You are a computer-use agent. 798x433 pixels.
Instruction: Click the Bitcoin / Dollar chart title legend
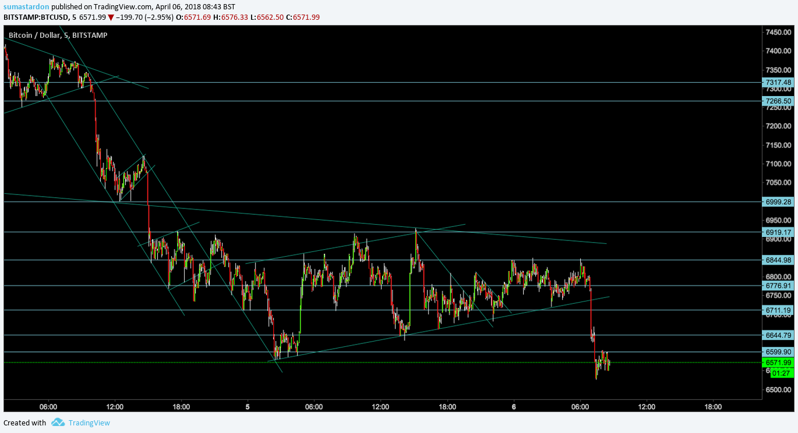pos(58,35)
